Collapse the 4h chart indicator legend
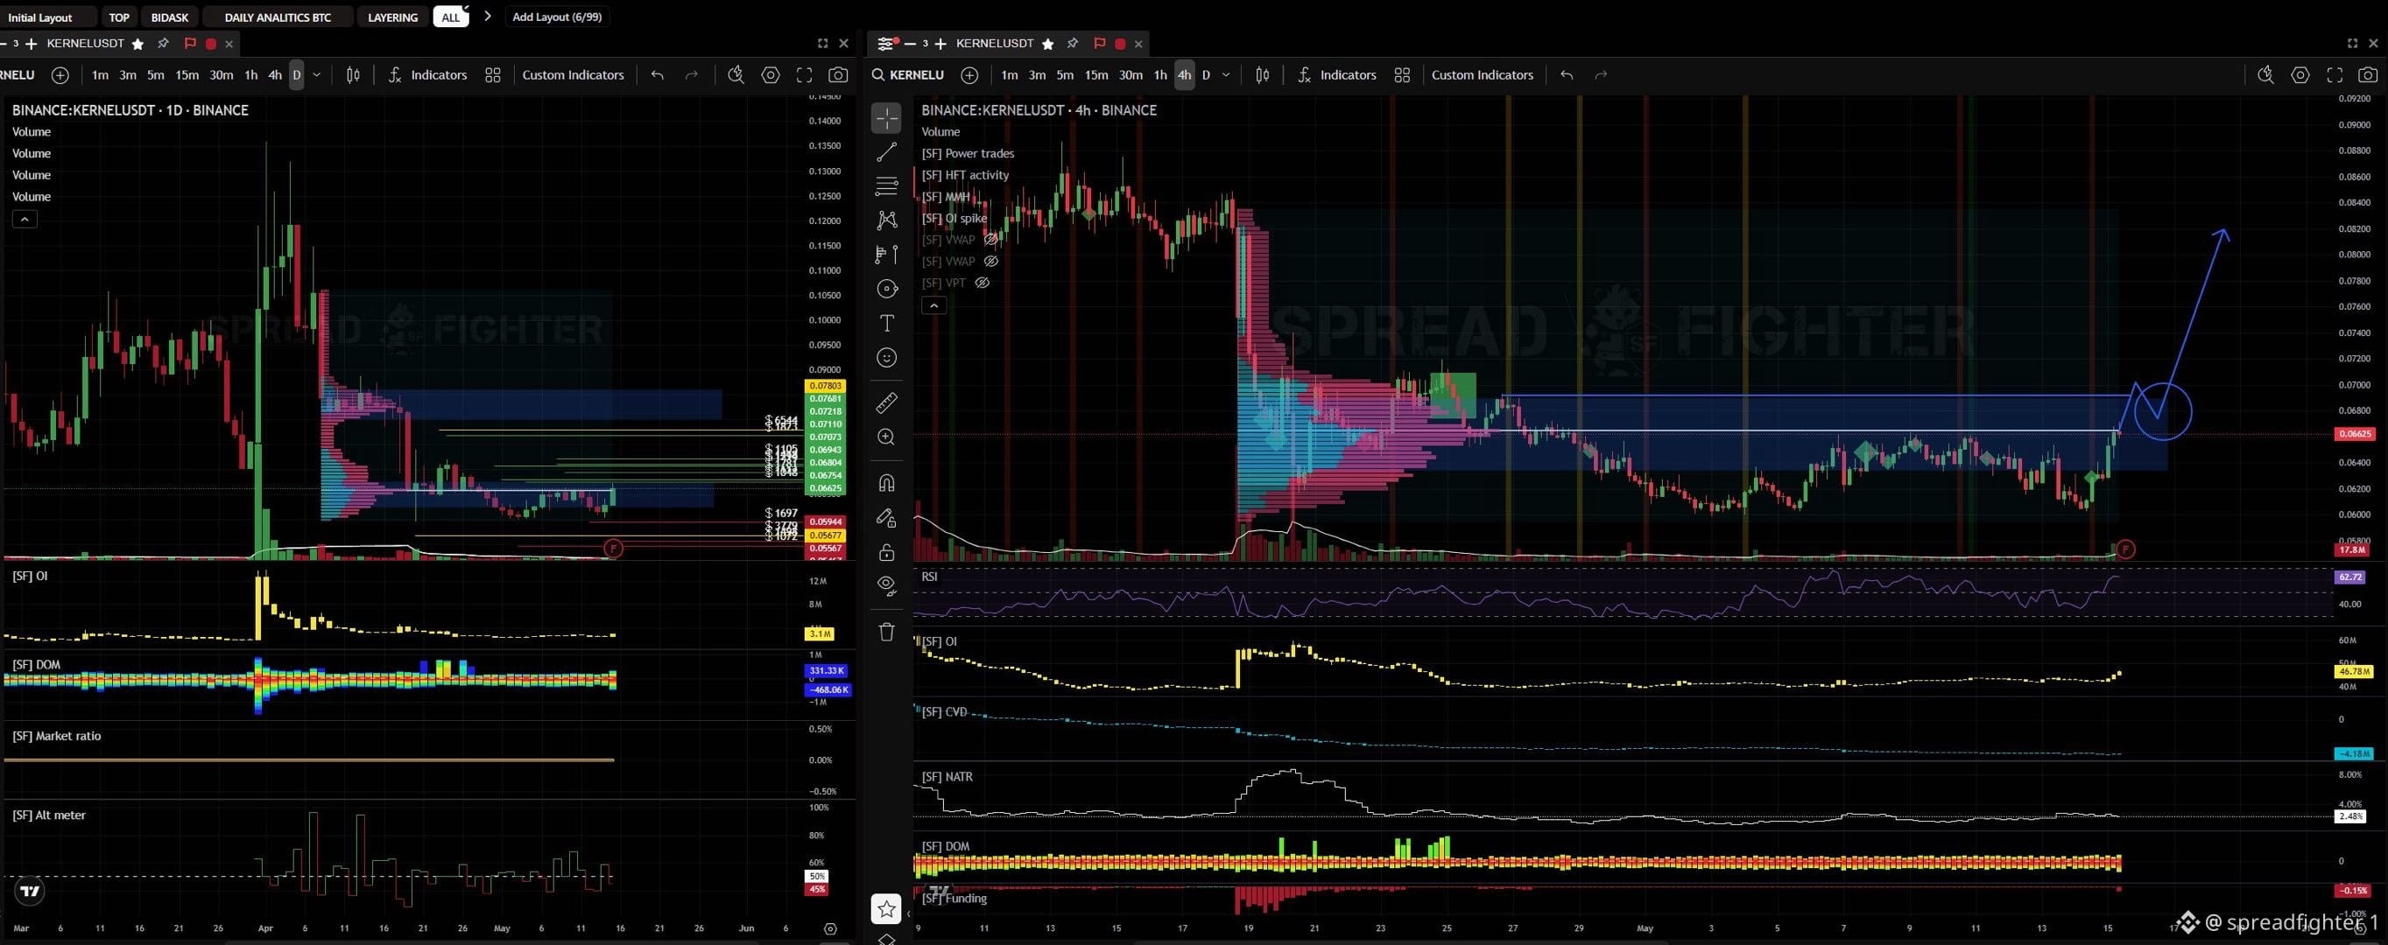This screenshot has height=945, width=2388. click(x=933, y=304)
